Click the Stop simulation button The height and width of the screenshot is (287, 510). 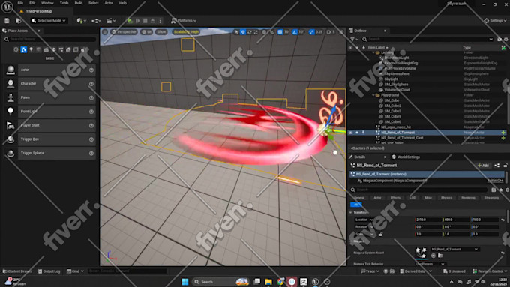click(145, 21)
